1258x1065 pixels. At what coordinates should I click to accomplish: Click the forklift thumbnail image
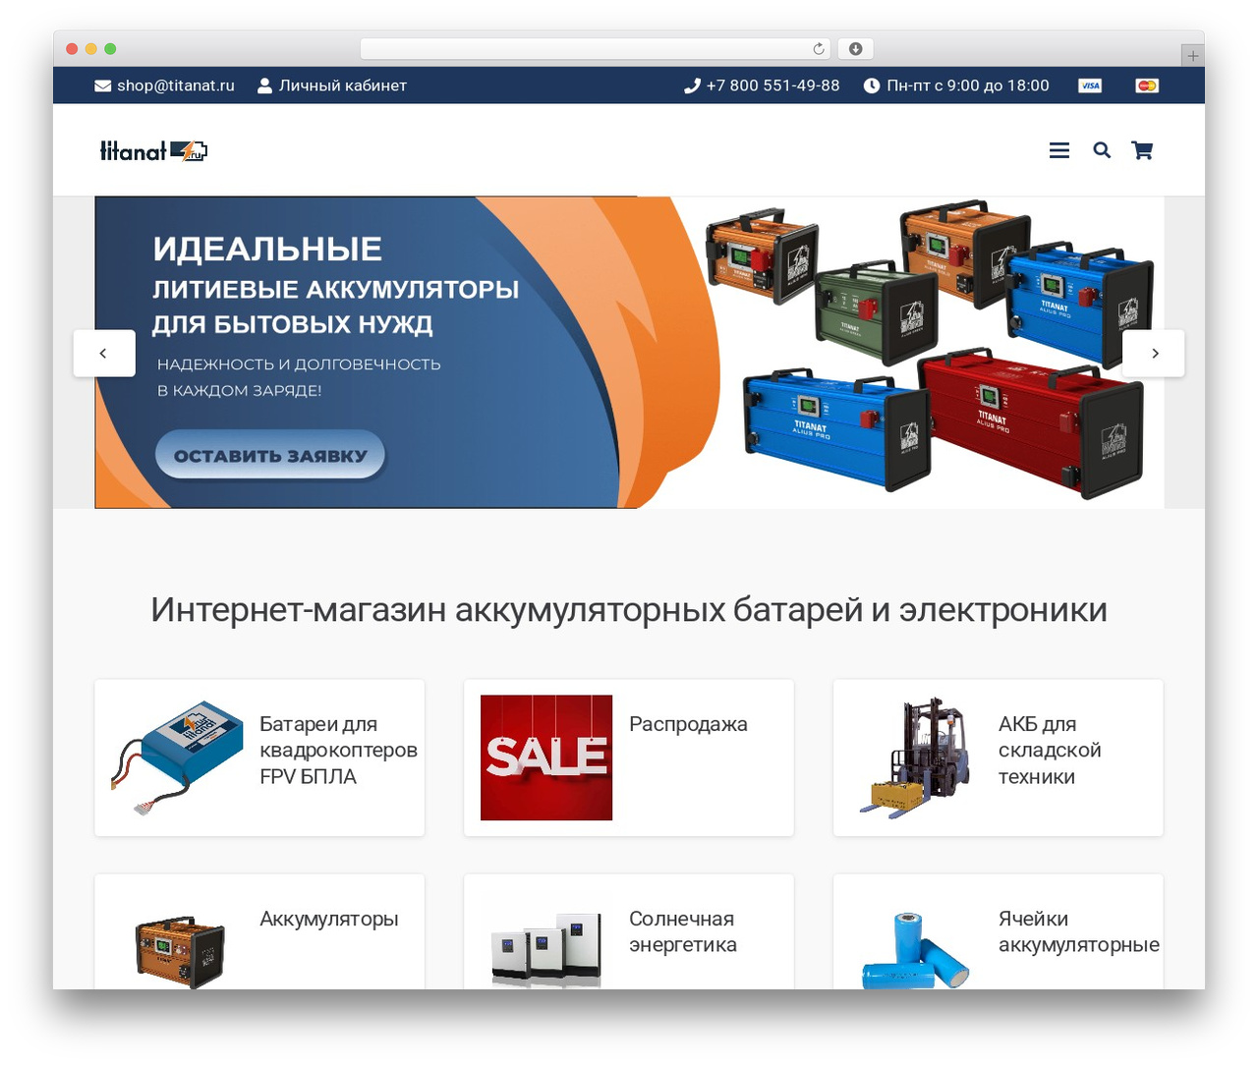(916, 757)
